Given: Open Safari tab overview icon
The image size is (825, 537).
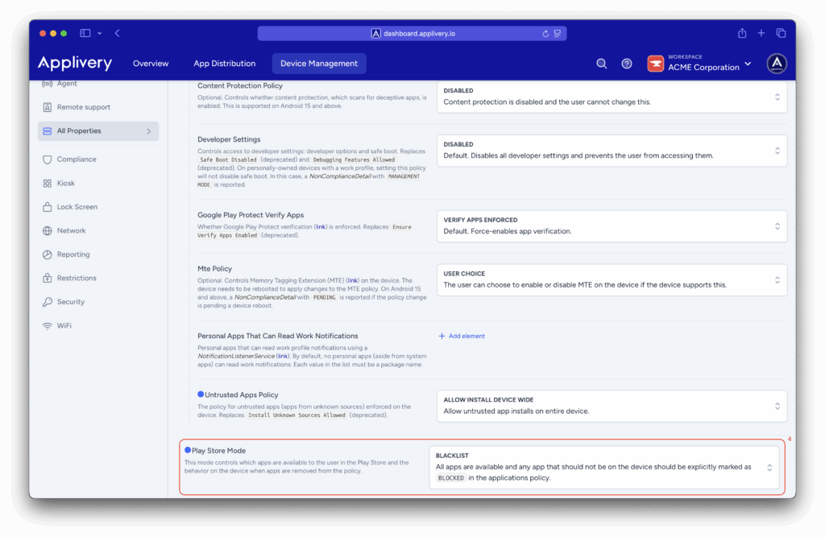Looking at the screenshot, I should pyautogui.click(x=781, y=33).
